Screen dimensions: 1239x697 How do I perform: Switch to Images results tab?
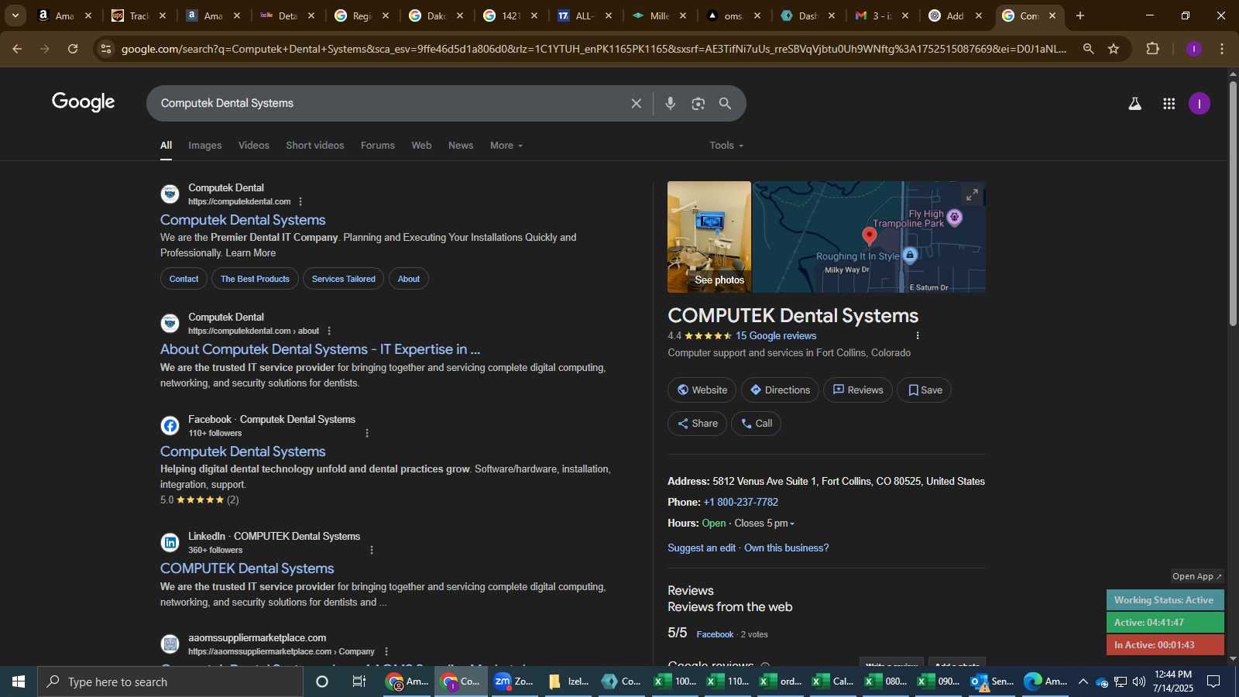204,146
